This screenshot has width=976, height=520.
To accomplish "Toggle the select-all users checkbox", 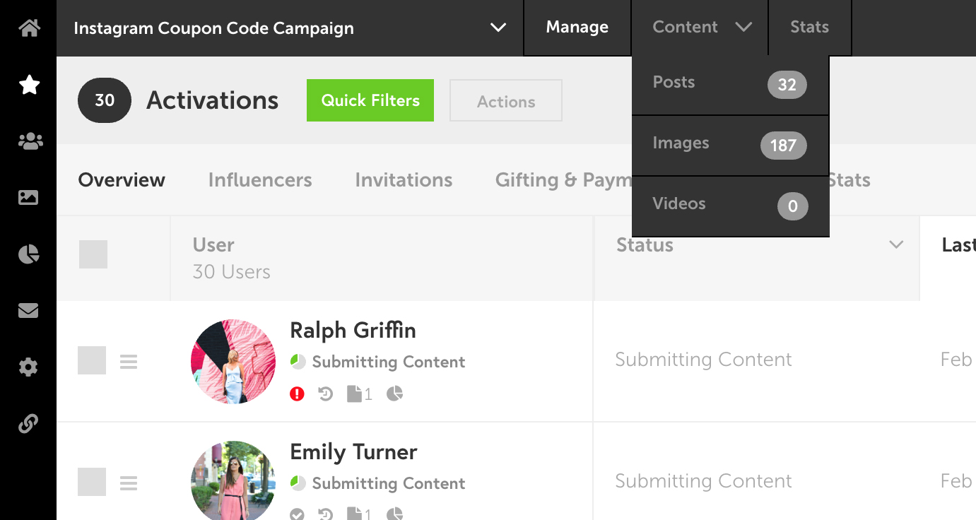I will [93, 254].
